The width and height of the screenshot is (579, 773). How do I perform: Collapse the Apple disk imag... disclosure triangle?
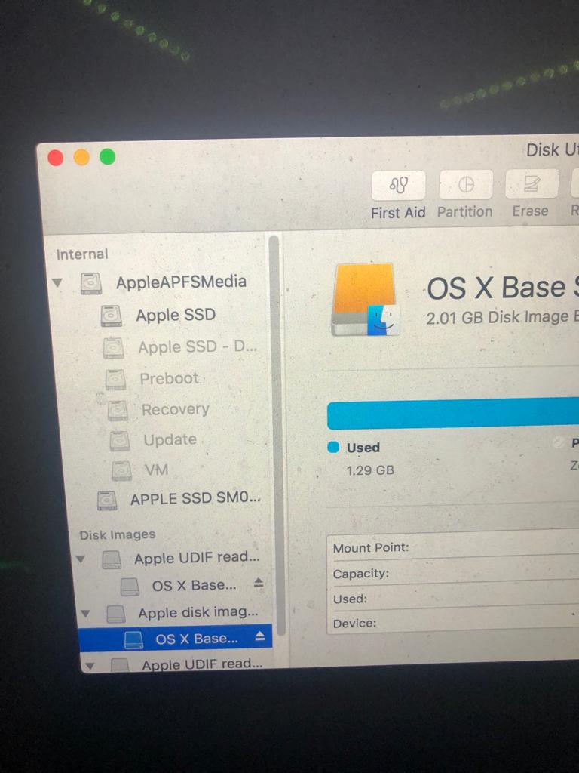pyautogui.click(x=86, y=614)
